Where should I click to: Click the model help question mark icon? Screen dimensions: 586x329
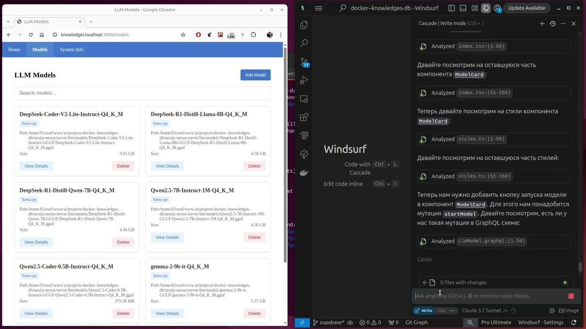(513, 311)
